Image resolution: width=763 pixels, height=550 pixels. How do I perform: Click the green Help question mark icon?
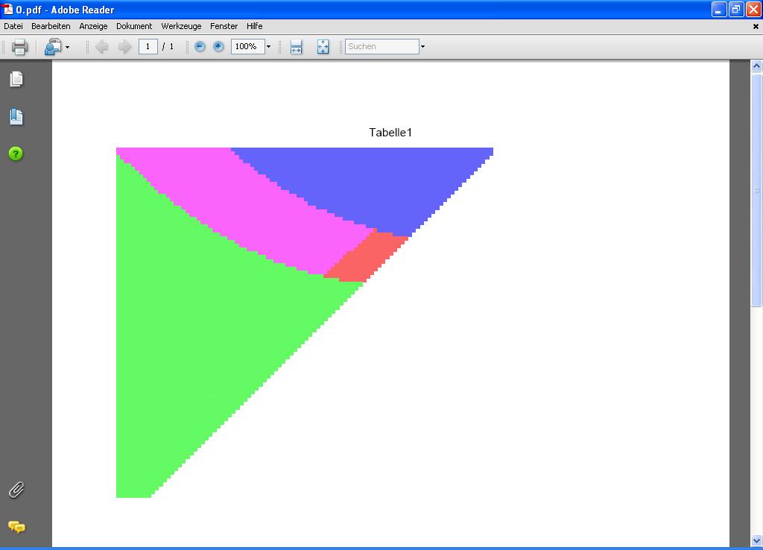point(16,154)
